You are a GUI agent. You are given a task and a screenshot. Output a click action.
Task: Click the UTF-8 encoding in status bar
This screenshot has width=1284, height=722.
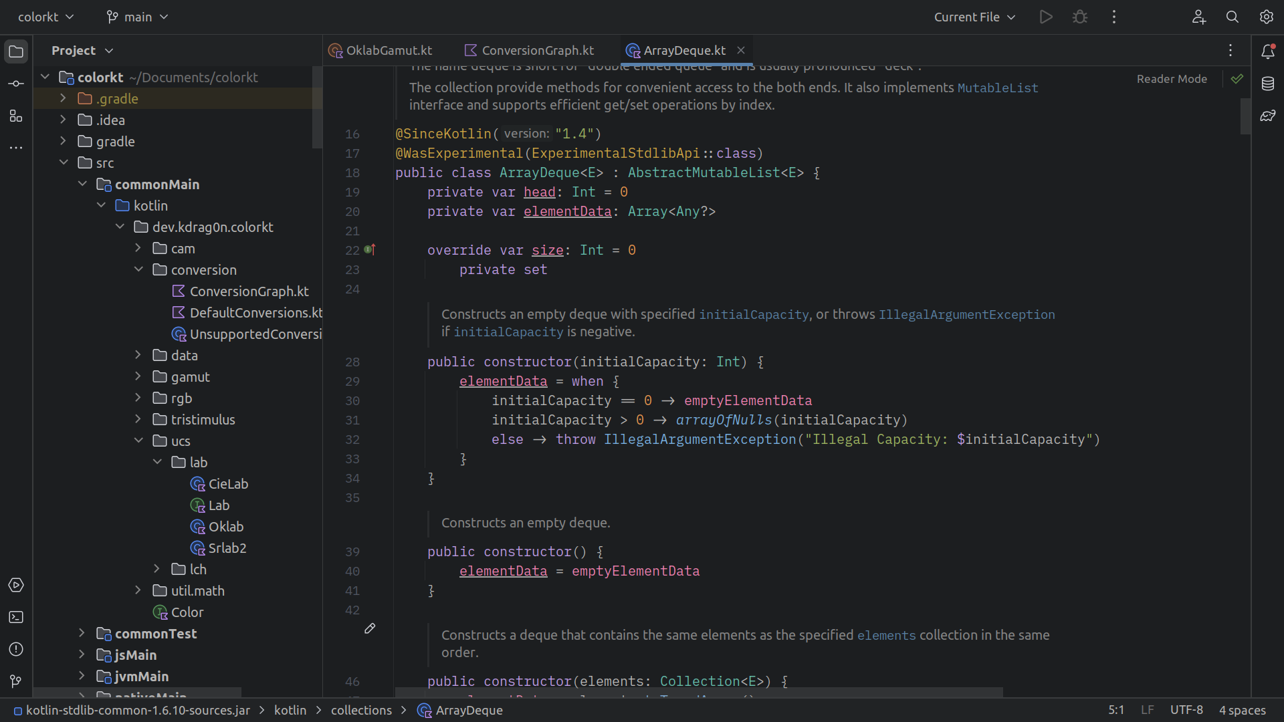pos(1186,710)
